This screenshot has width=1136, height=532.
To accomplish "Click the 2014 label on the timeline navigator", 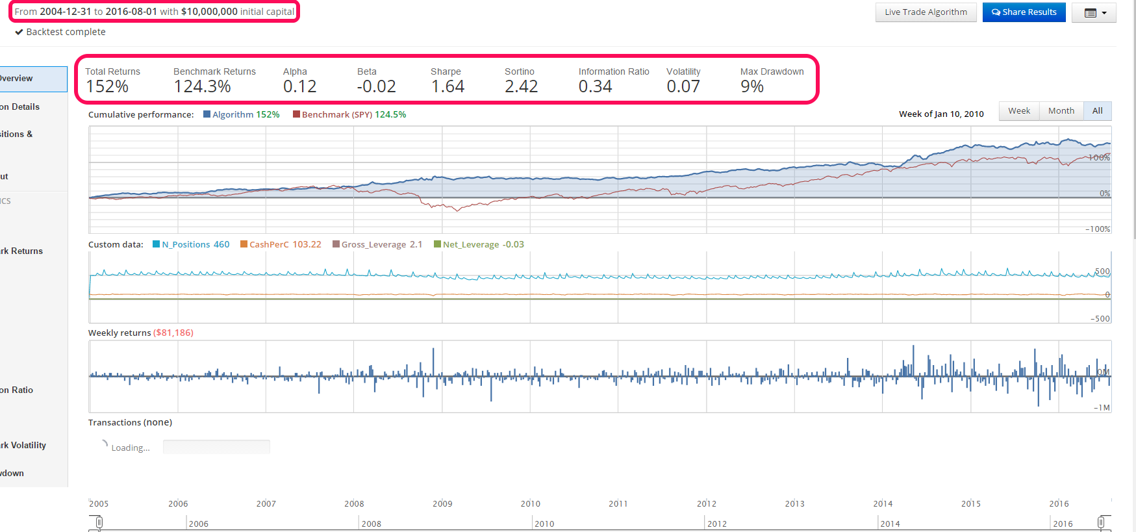I will [890, 524].
